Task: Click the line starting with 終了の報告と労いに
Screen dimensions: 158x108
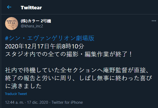Action: click(79, 78)
